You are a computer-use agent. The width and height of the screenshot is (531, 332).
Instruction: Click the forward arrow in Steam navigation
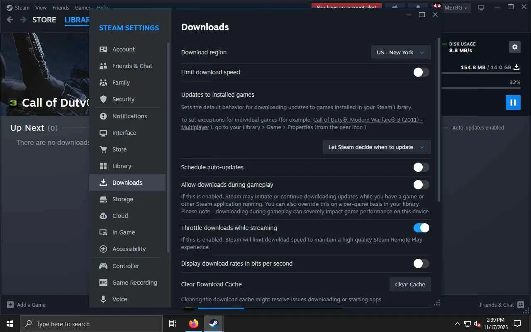pyautogui.click(x=23, y=20)
